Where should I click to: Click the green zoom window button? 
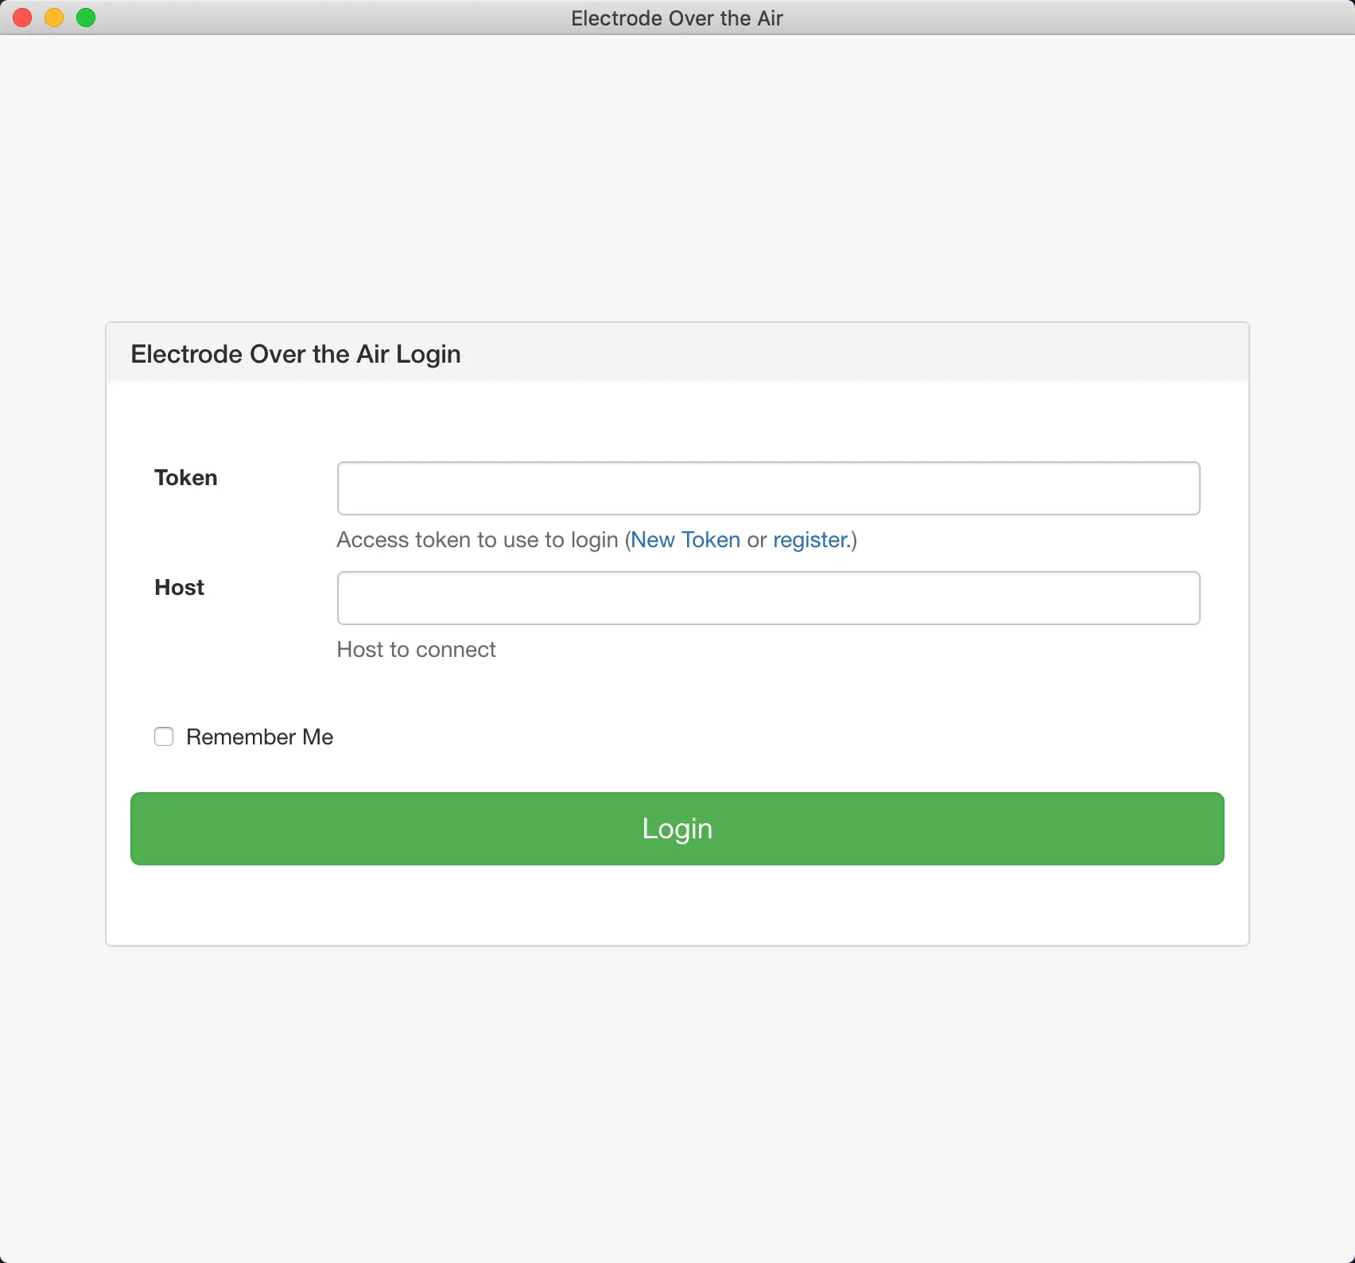pos(86,17)
